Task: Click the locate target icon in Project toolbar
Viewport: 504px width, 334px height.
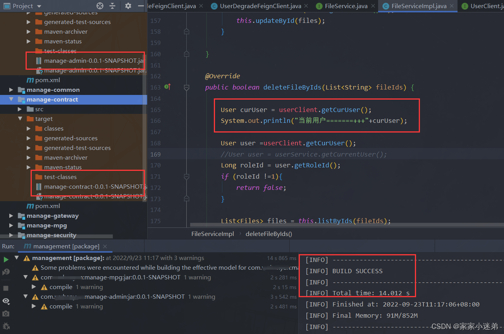Action: pos(100,6)
